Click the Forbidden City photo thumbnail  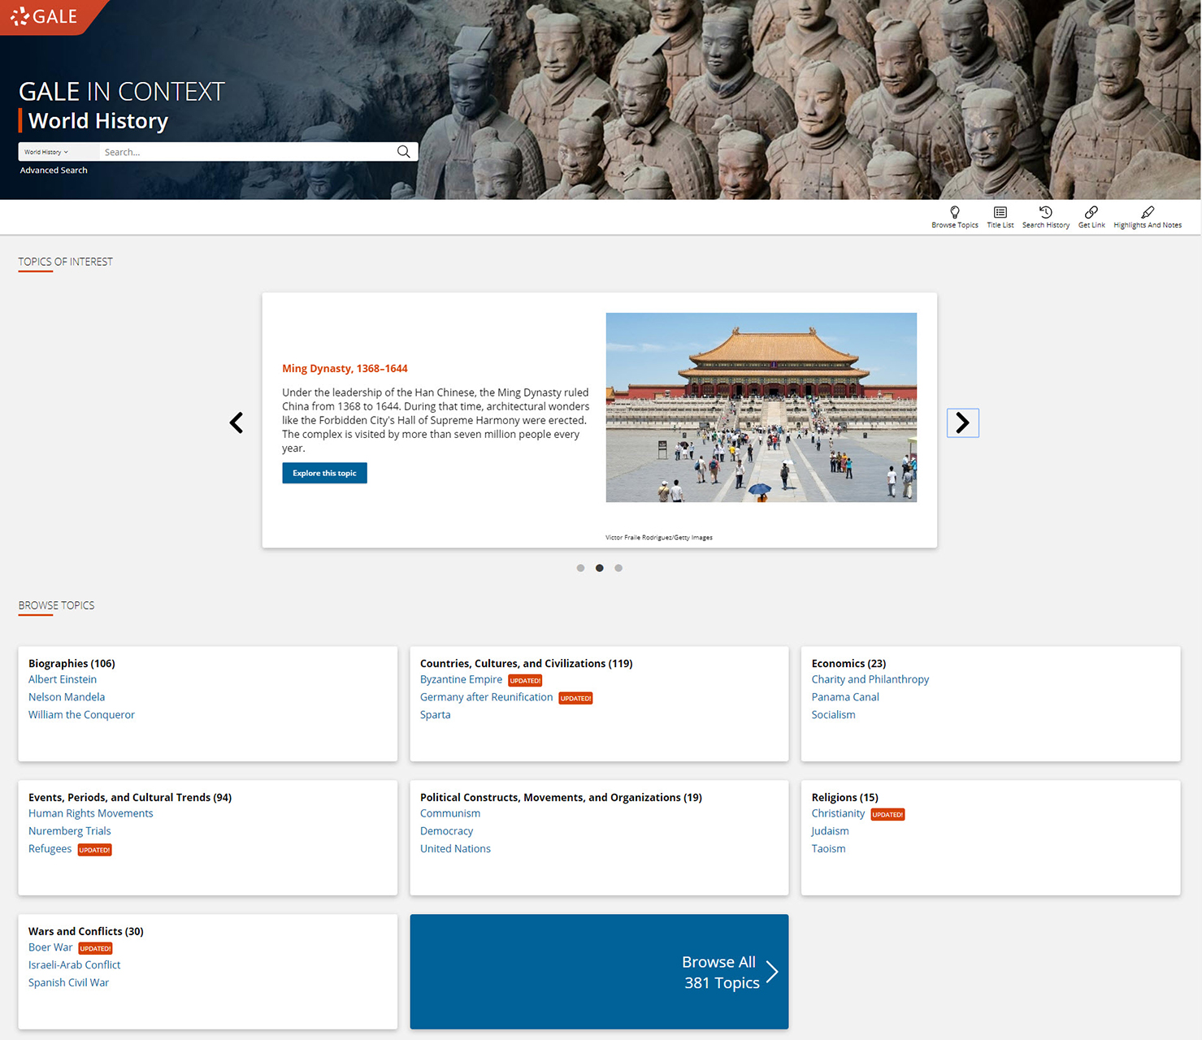[x=762, y=407]
